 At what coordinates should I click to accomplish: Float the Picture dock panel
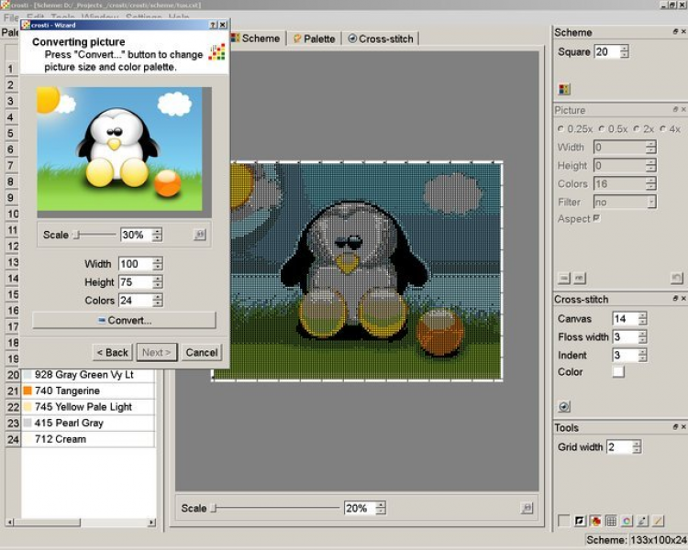[675, 109]
